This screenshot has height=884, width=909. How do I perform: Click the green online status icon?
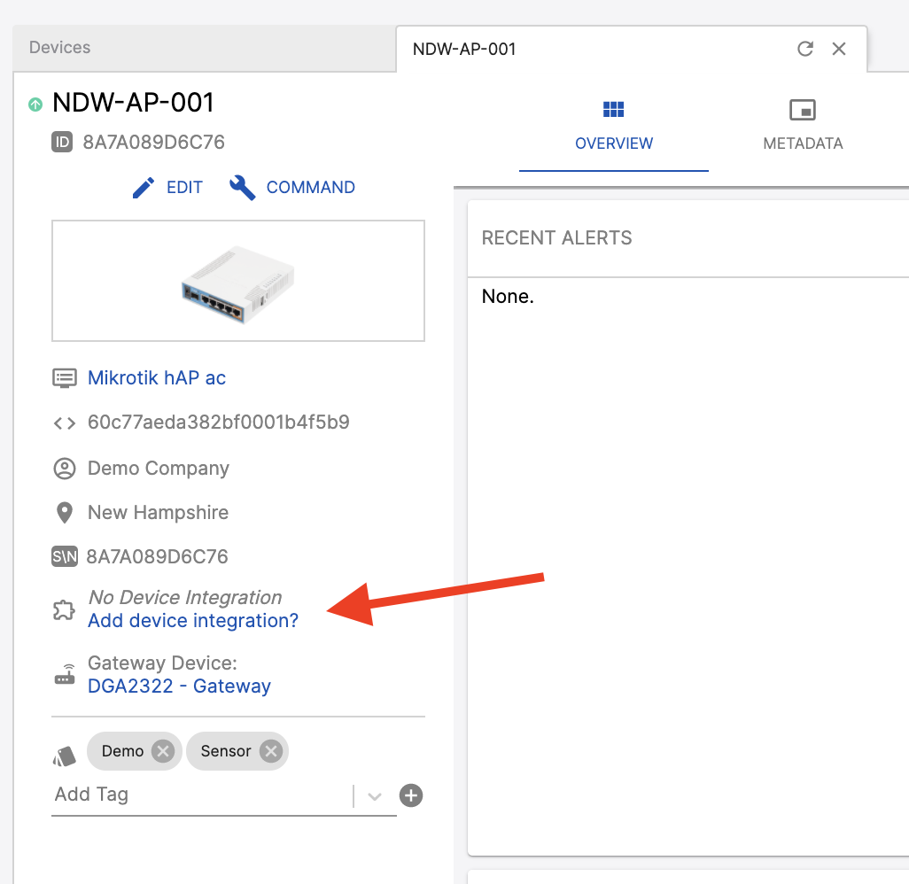click(x=35, y=105)
